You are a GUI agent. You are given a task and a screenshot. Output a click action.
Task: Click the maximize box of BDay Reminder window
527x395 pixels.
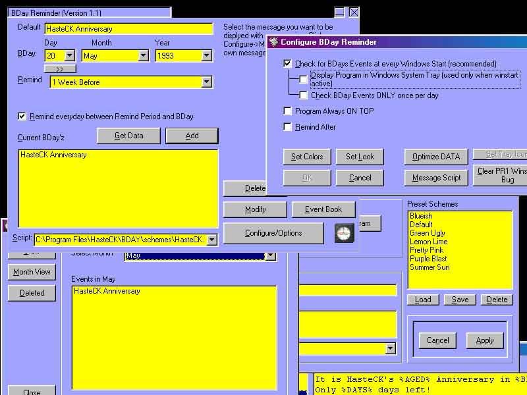[339, 12]
